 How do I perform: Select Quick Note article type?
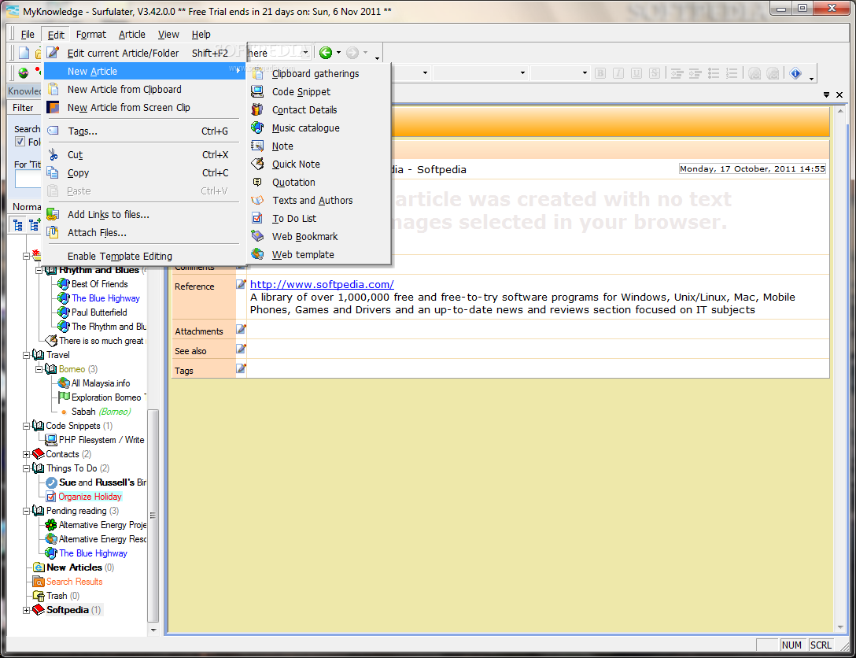(x=296, y=164)
